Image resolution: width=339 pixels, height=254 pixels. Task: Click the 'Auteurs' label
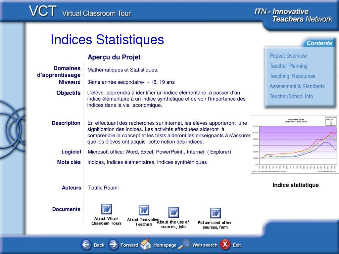pyautogui.click(x=72, y=188)
